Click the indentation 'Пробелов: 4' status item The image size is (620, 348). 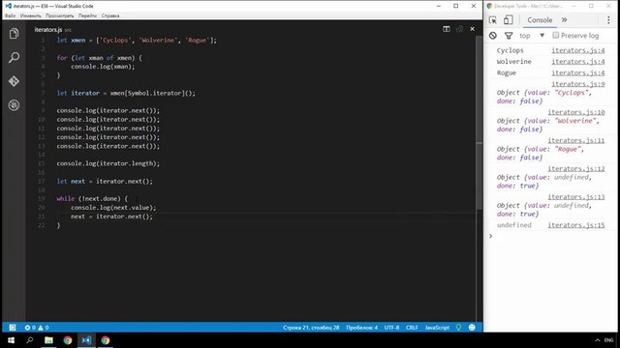[361, 328]
